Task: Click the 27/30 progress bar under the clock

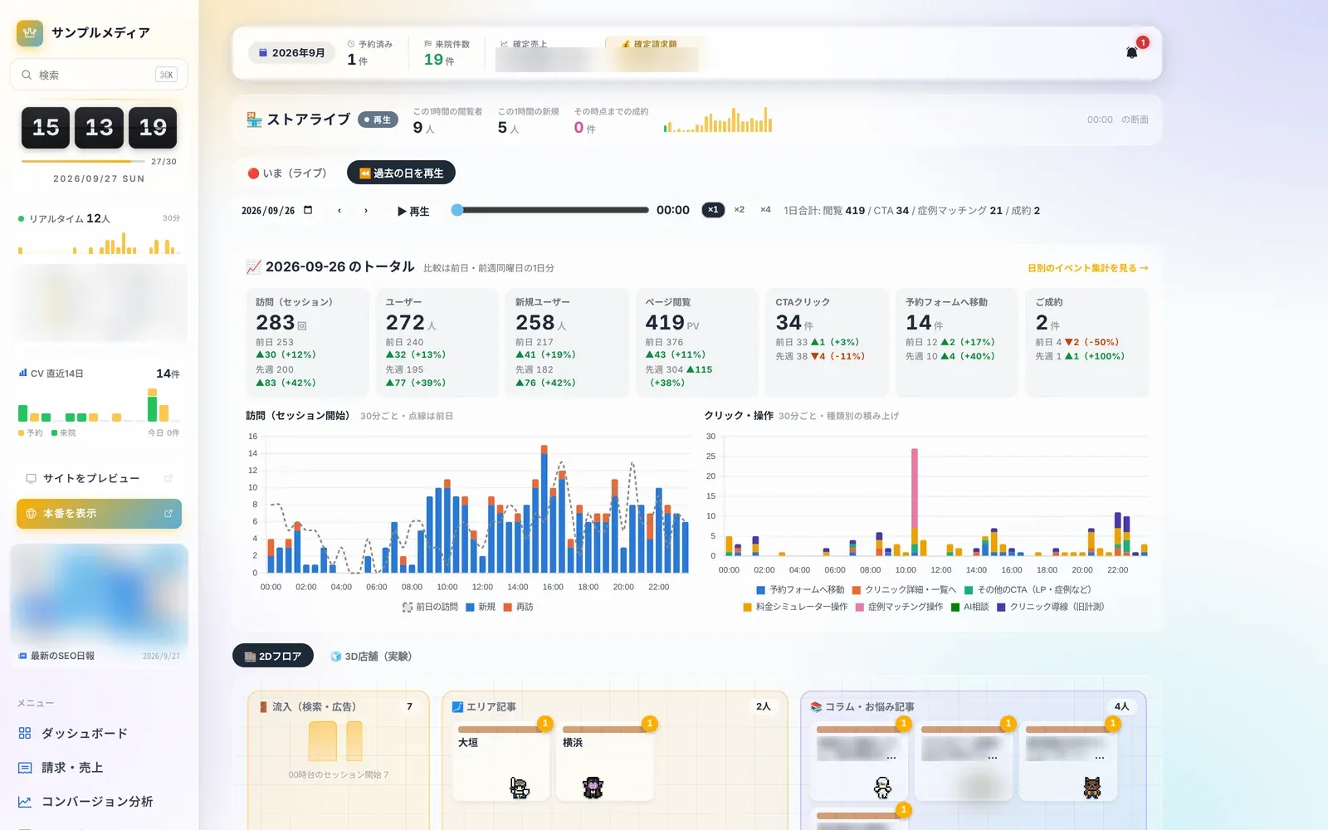Action: coord(83,161)
